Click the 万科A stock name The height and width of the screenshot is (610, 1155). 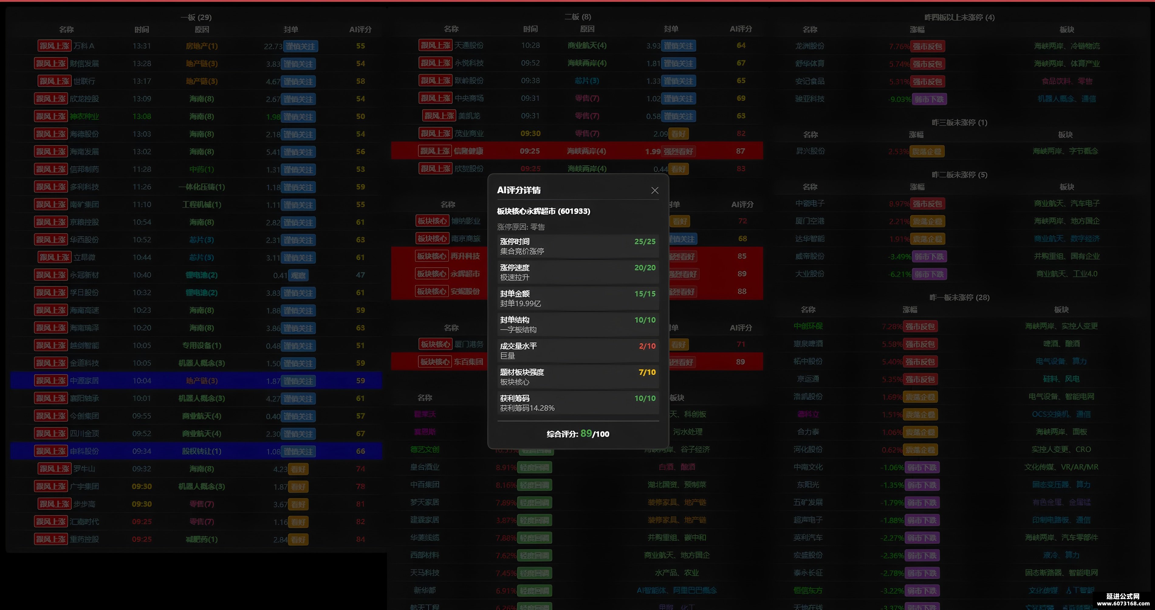[x=84, y=46]
